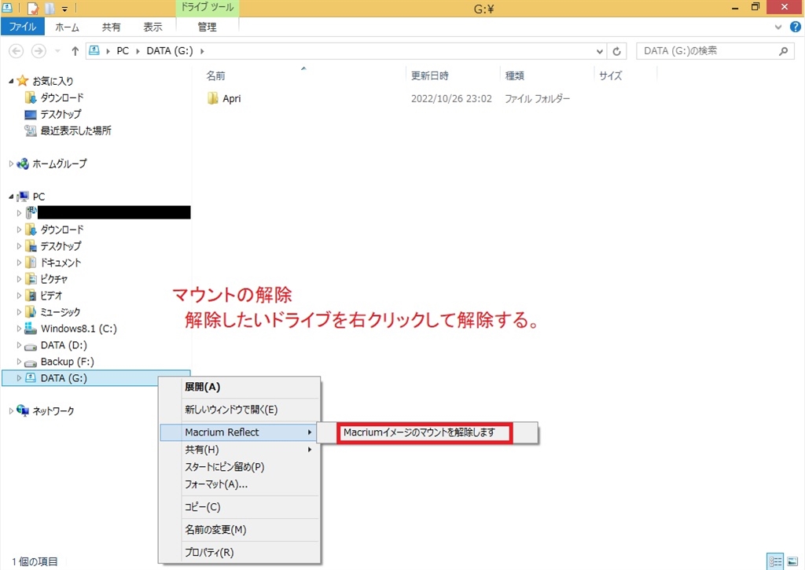Open ダウンロード under お気に入り

(61, 97)
